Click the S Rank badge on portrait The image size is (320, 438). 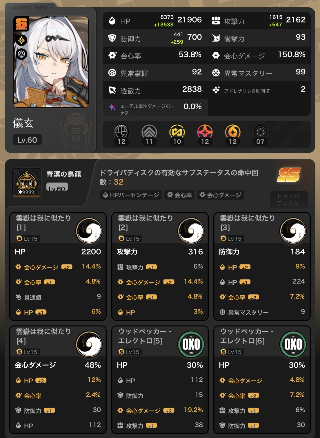pyautogui.click(x=21, y=24)
